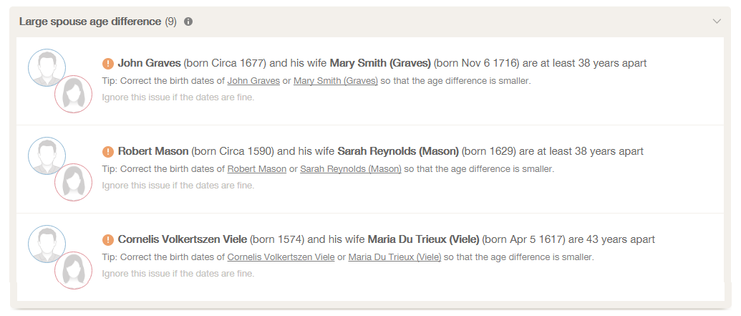Ignore this issue for John Graves entry

(x=178, y=97)
